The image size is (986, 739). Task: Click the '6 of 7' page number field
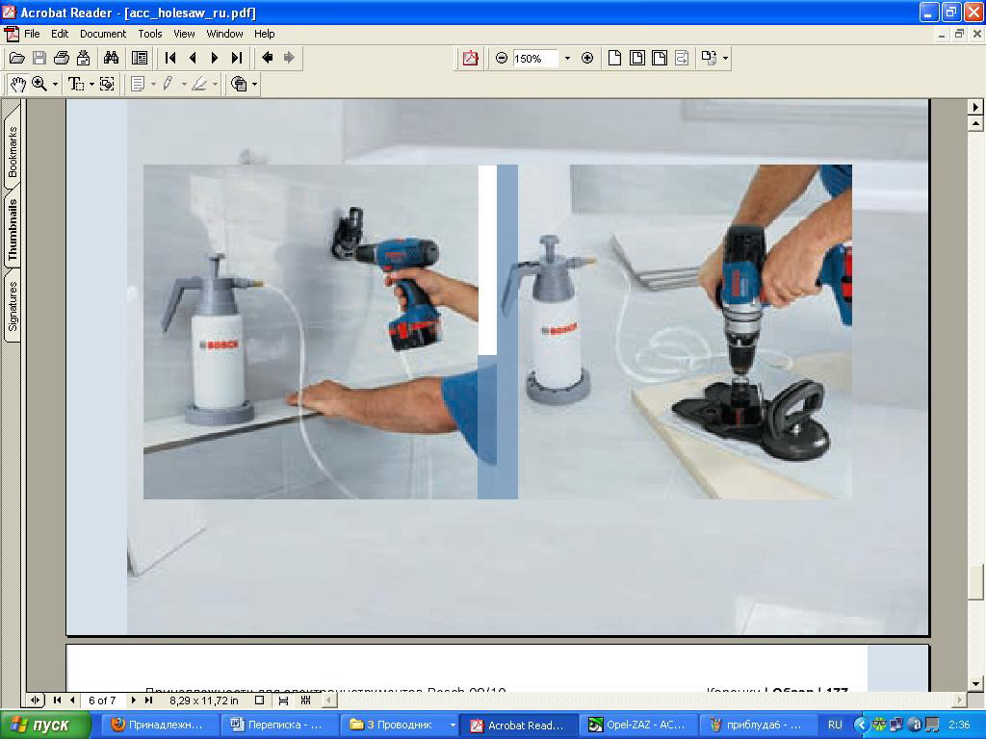(x=102, y=701)
